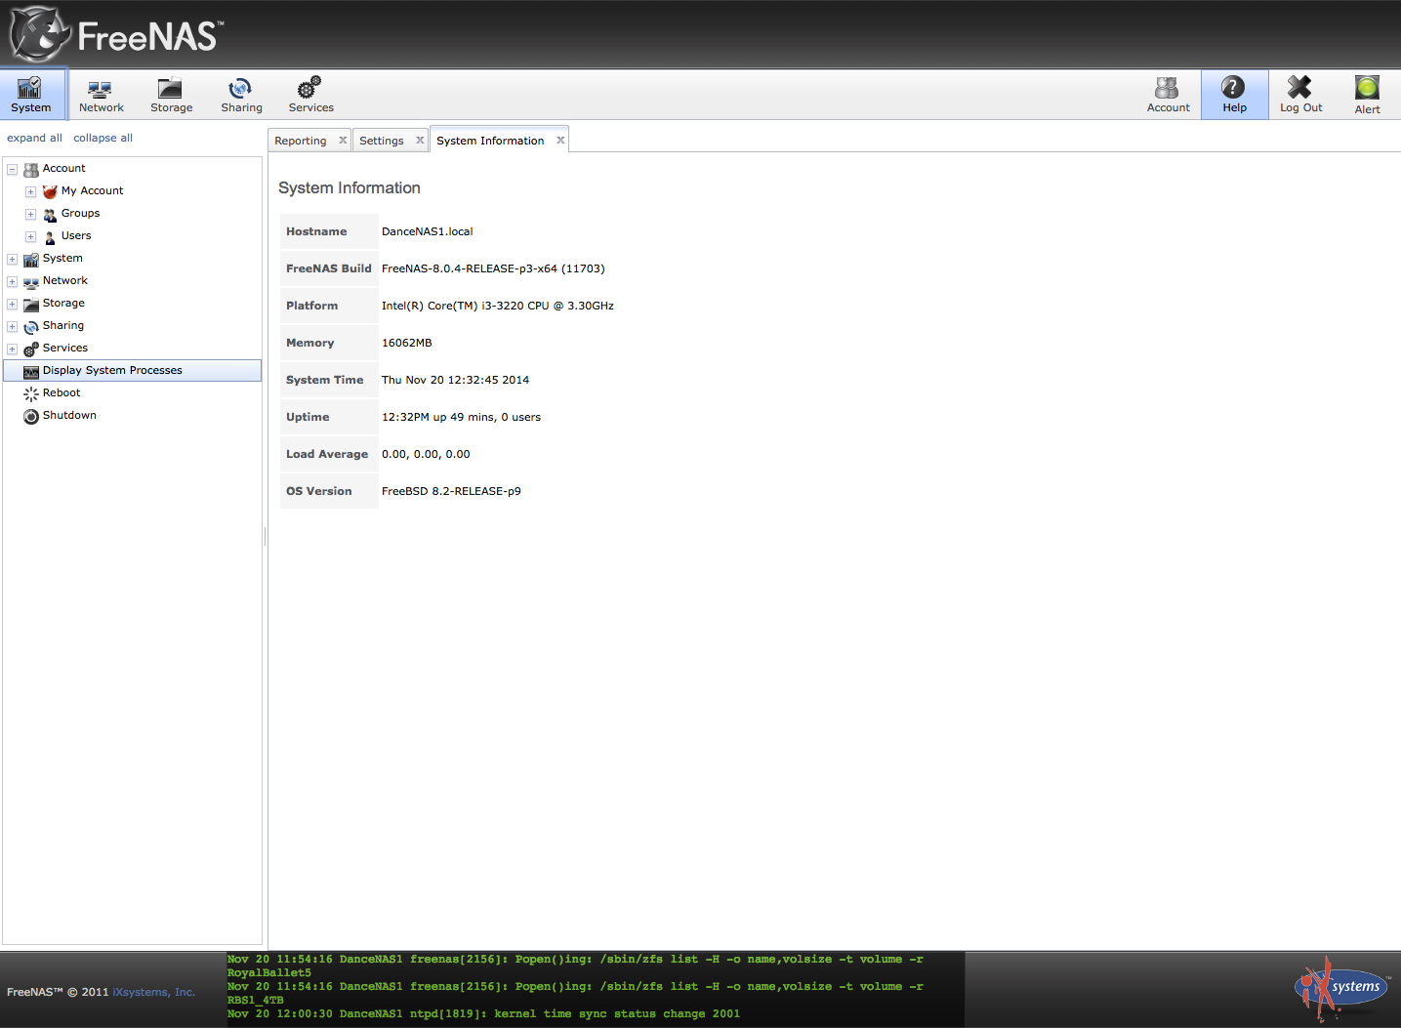Expand the Groups tree node
The height and width of the screenshot is (1028, 1401).
tap(31, 214)
